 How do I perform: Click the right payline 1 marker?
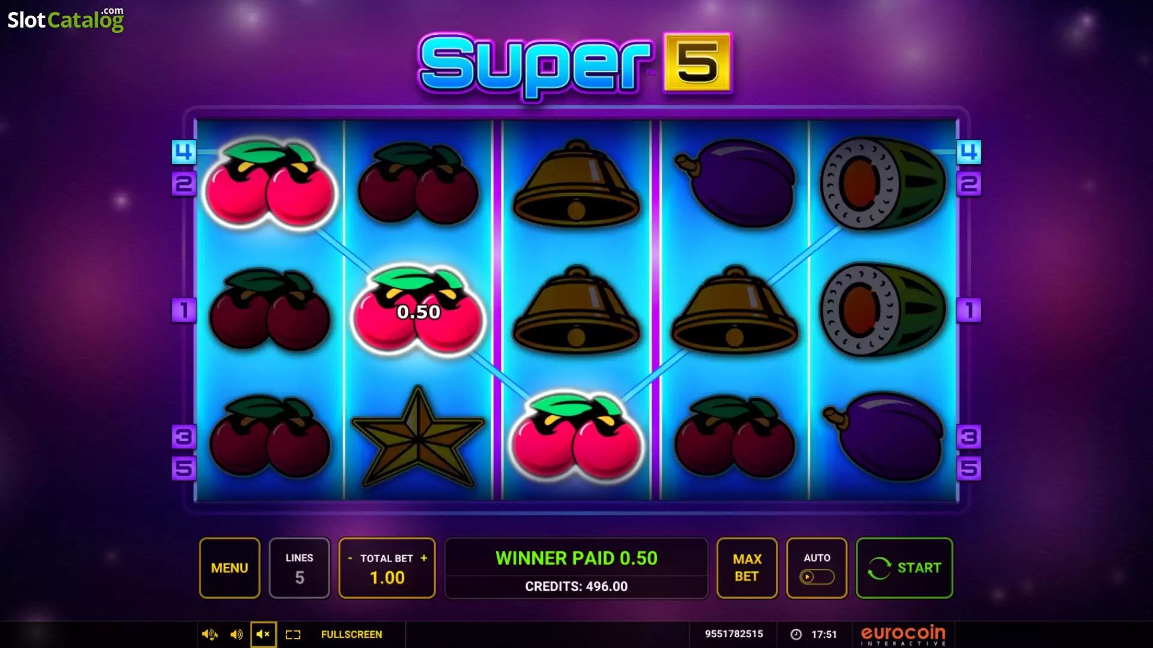969,310
